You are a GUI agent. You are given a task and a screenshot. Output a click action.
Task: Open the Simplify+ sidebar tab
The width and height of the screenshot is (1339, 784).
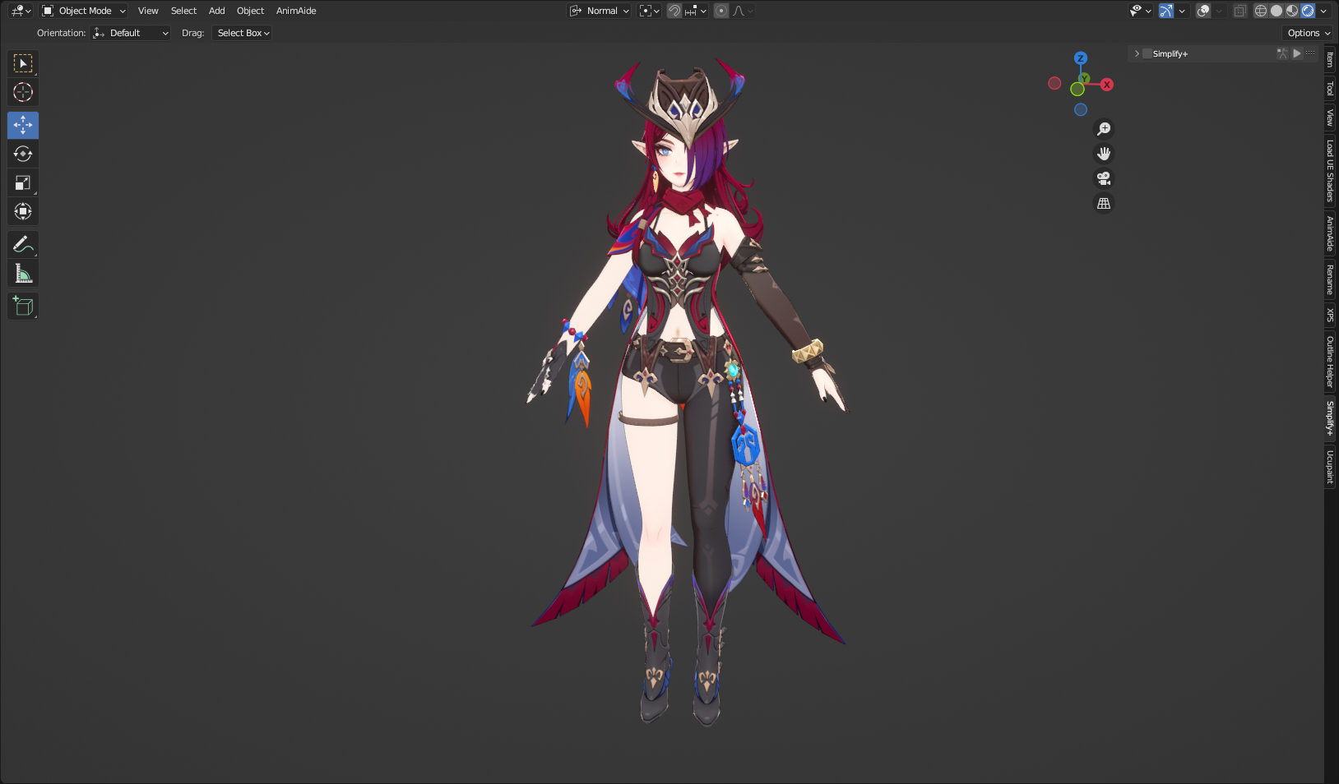click(x=1330, y=418)
